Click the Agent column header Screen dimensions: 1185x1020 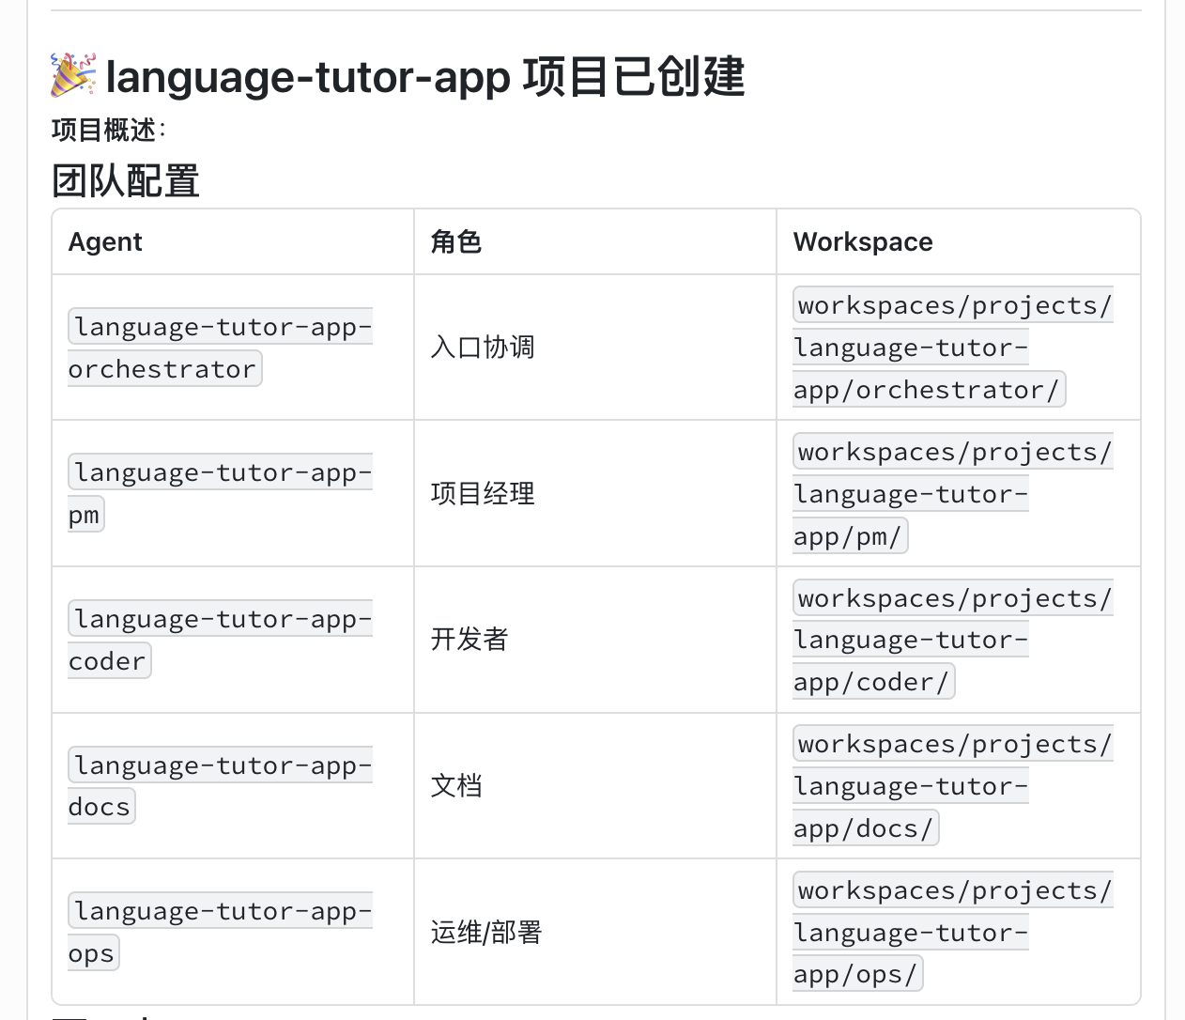point(105,242)
